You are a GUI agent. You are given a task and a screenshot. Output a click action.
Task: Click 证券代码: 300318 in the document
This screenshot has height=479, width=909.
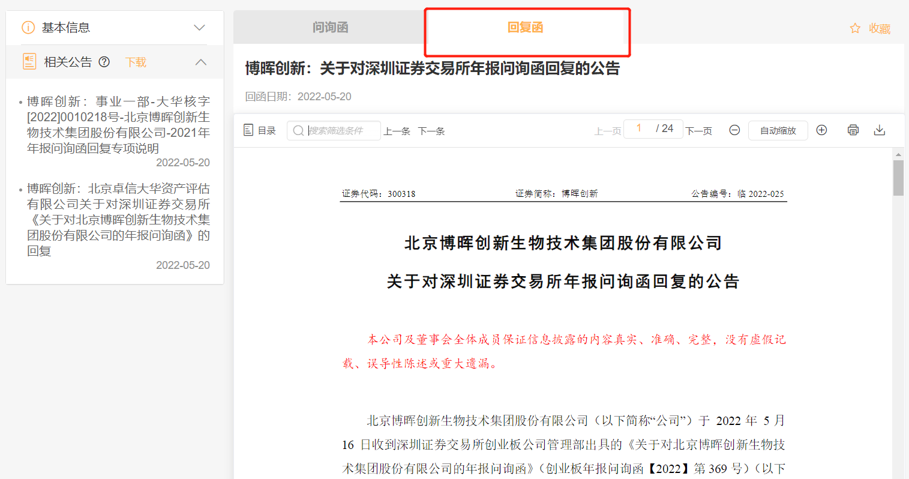[x=379, y=194]
